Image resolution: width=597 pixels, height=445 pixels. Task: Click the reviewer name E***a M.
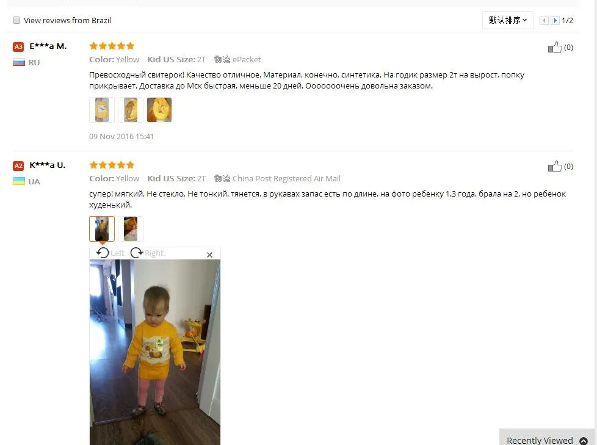point(48,46)
